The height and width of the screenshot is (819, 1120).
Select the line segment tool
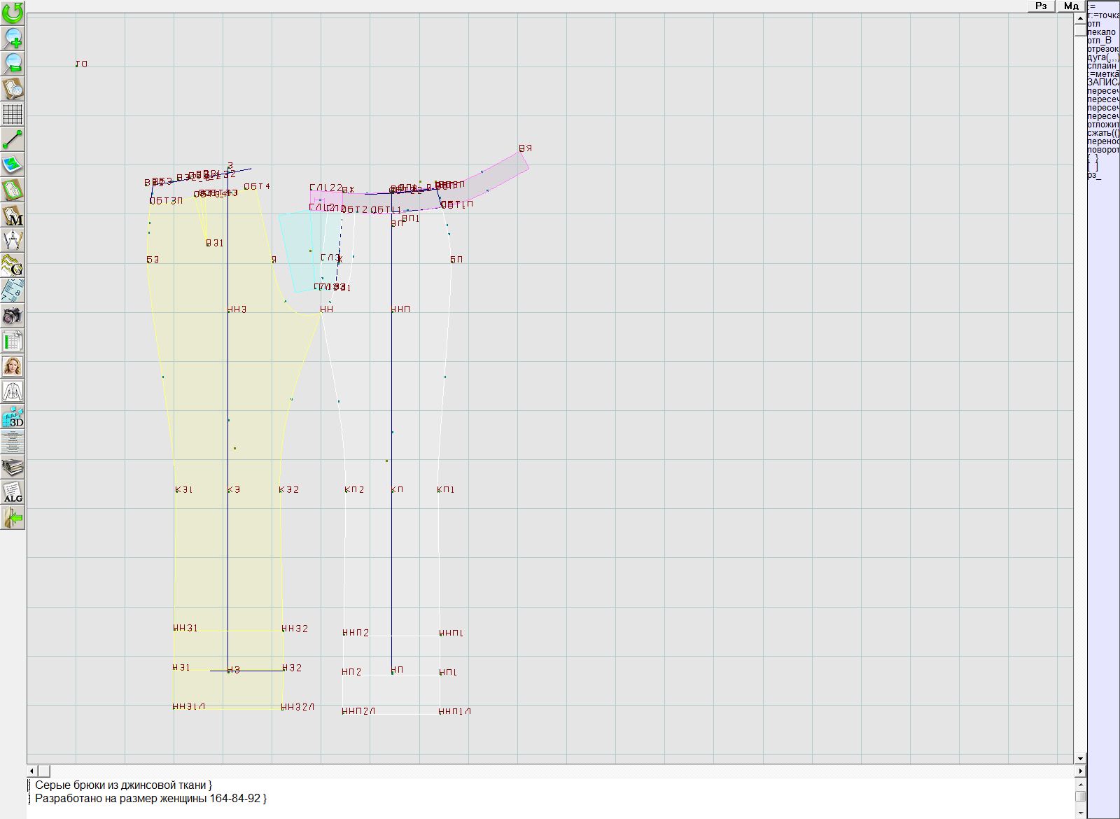tap(13, 139)
